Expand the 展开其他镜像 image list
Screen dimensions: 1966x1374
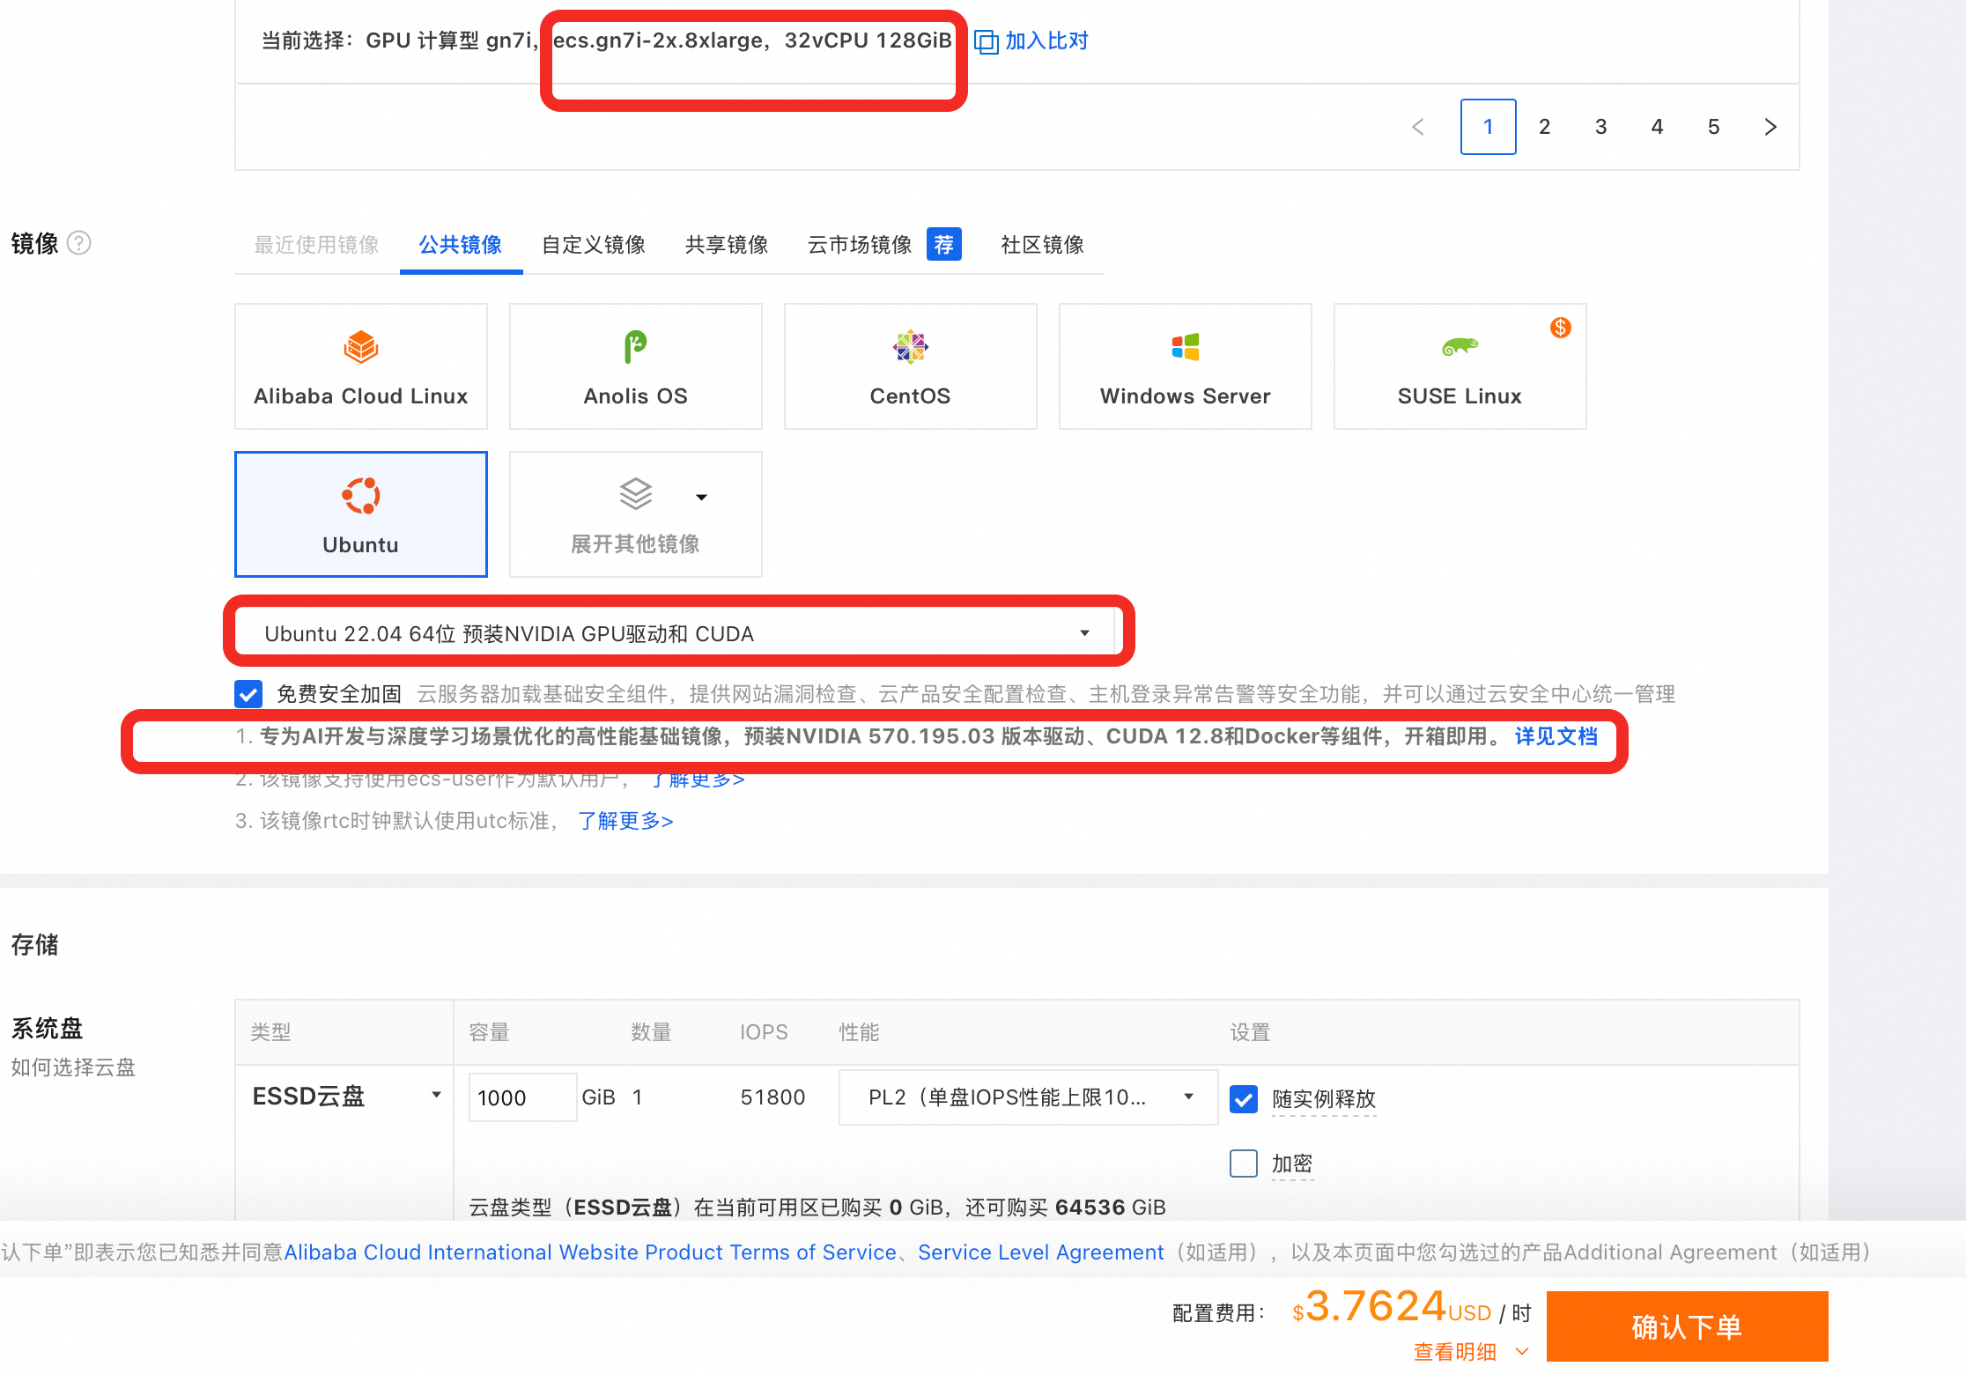point(635,514)
